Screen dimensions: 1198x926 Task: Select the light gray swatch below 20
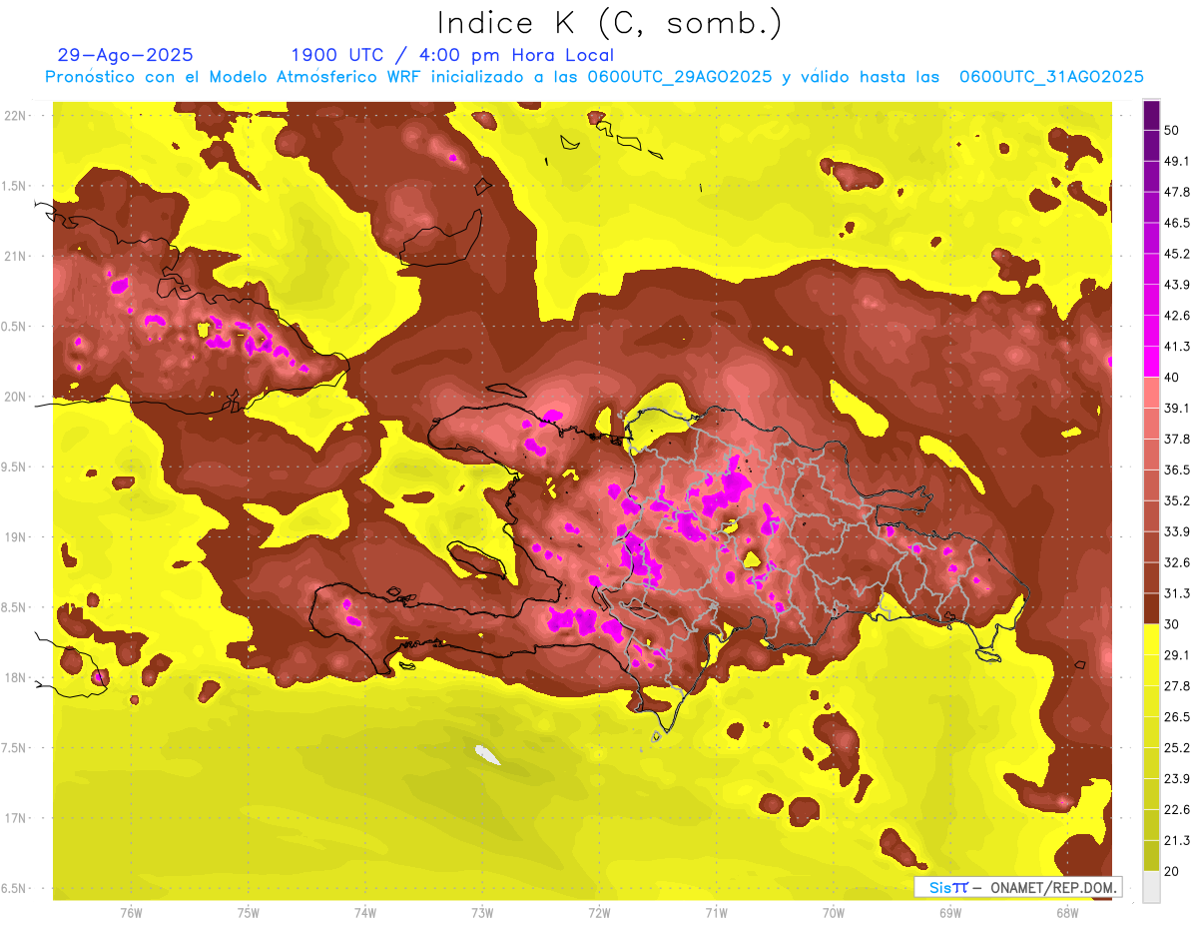(x=1151, y=886)
